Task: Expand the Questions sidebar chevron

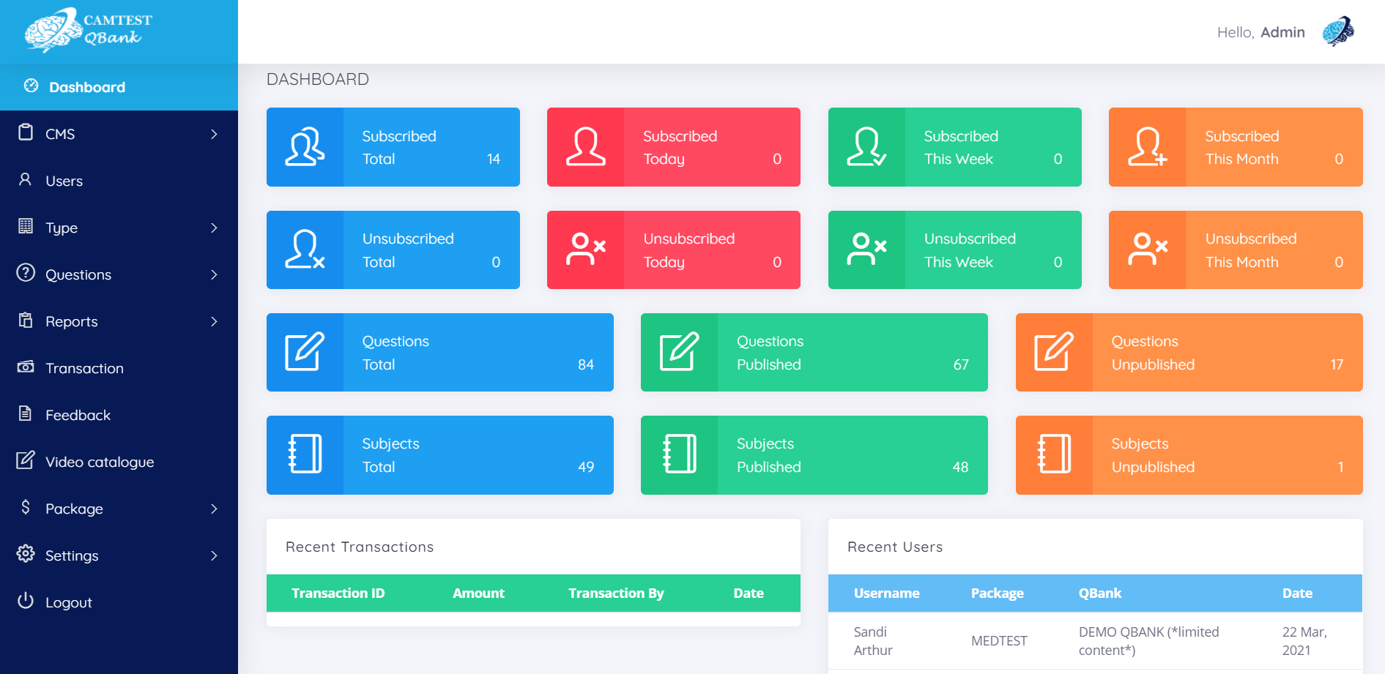Action: [x=214, y=274]
